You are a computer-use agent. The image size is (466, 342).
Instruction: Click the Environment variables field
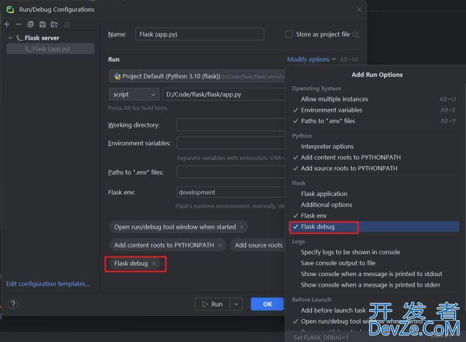(231, 143)
